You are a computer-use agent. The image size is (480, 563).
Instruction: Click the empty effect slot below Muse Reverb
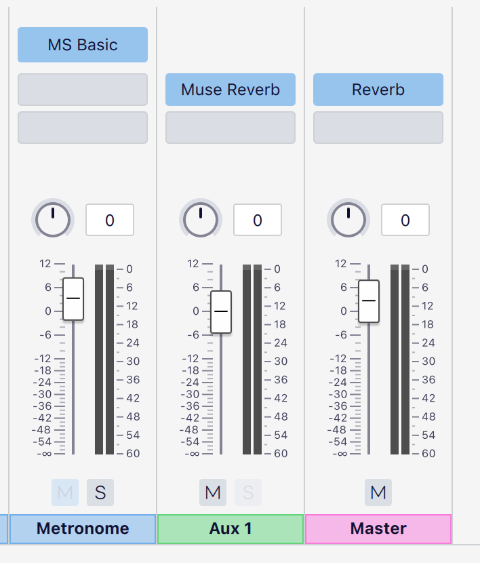pos(230,128)
